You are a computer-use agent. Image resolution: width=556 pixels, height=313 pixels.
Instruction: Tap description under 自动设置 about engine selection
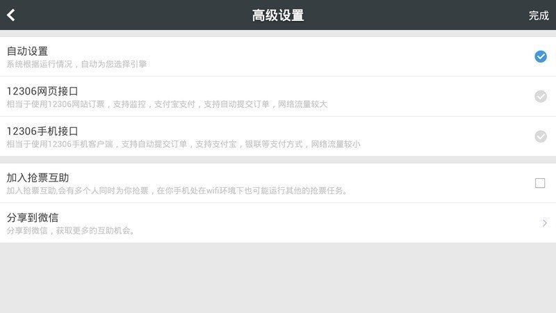click(x=76, y=64)
